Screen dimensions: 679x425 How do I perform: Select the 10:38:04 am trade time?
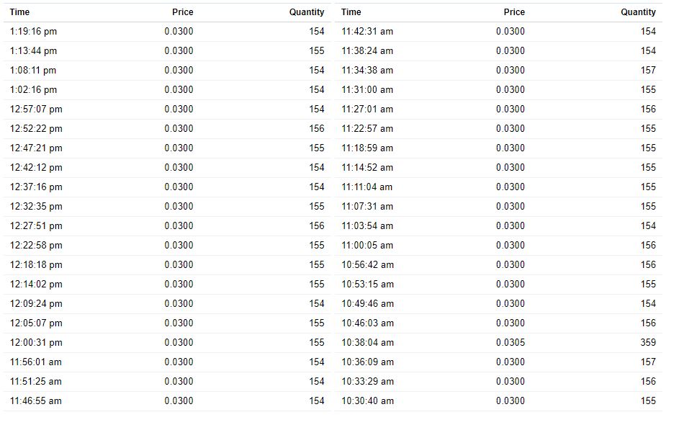click(x=368, y=343)
